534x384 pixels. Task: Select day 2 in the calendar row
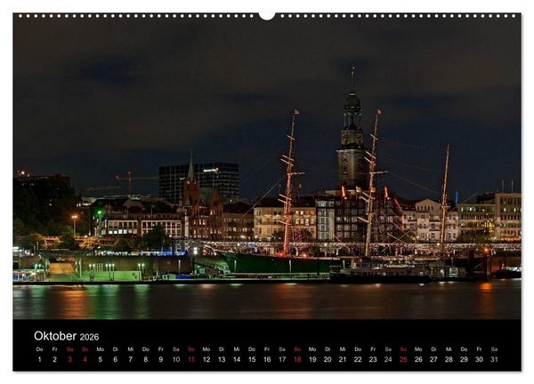pos(54,359)
